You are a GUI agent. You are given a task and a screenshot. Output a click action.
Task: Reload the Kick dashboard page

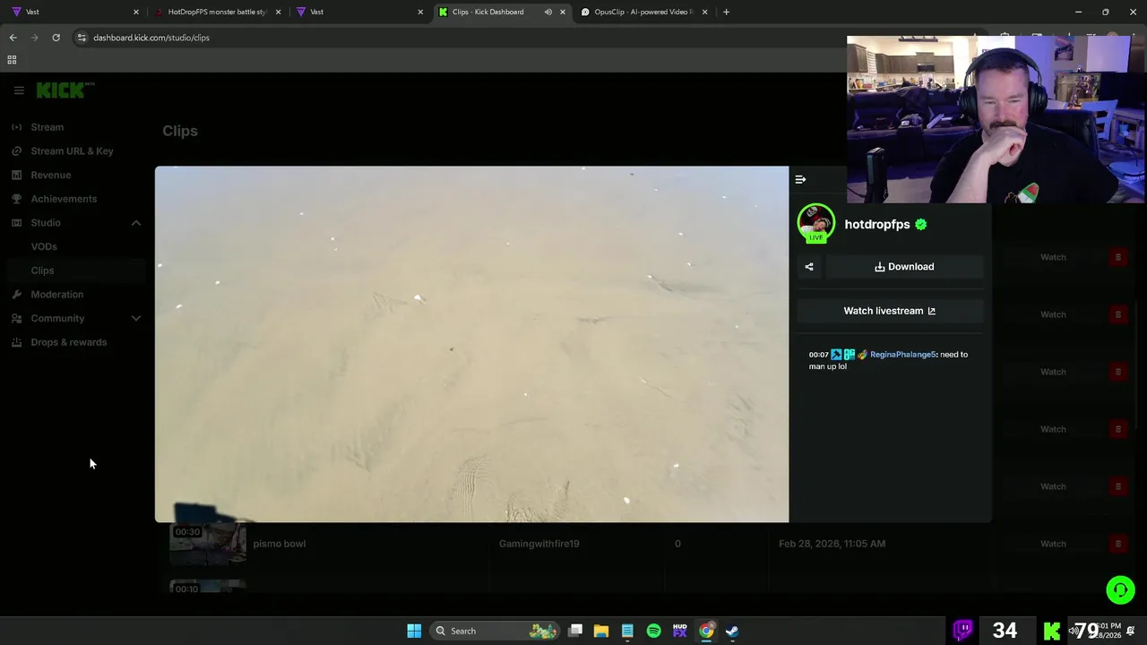(x=56, y=38)
